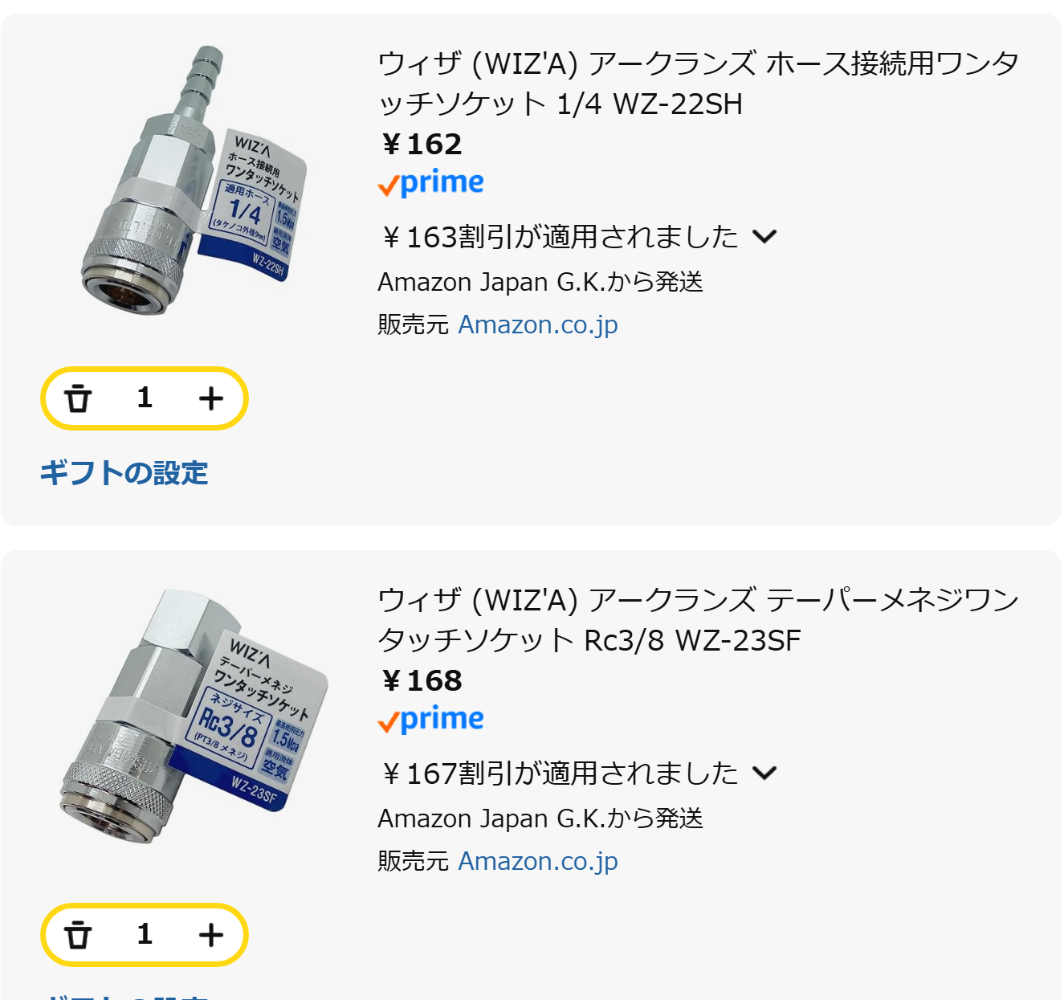Delete the WZ-23SF taper socket item

pos(78,935)
